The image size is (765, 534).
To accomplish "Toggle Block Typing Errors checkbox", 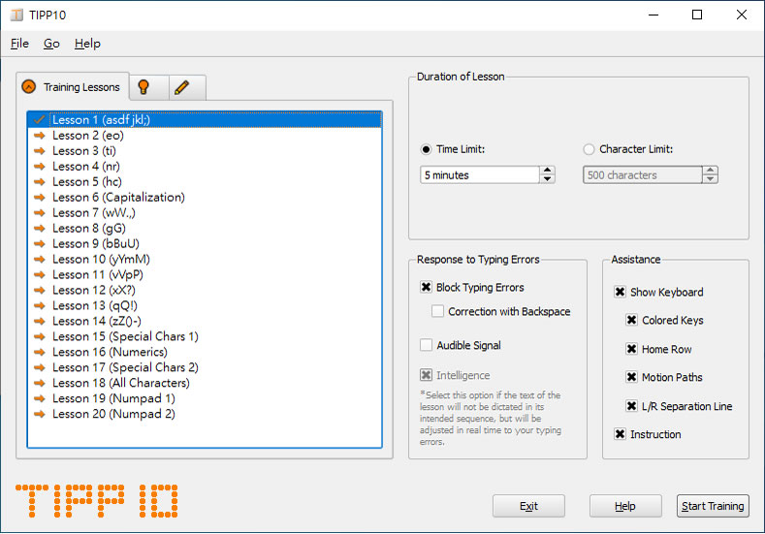I will point(426,287).
